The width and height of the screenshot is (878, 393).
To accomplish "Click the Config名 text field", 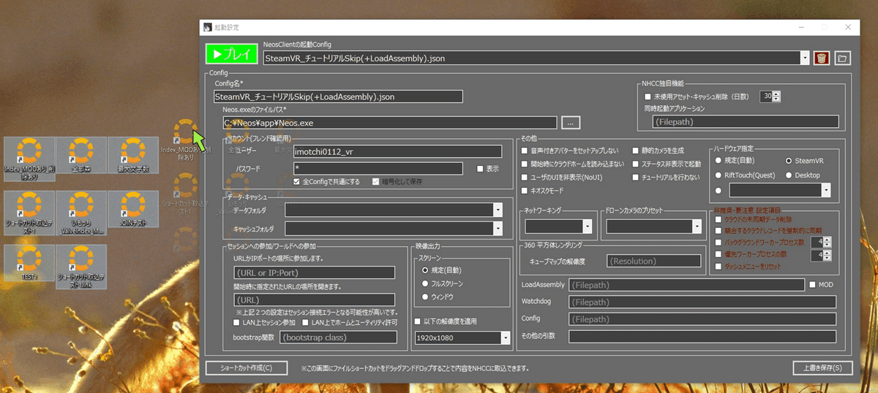I will click(x=338, y=96).
